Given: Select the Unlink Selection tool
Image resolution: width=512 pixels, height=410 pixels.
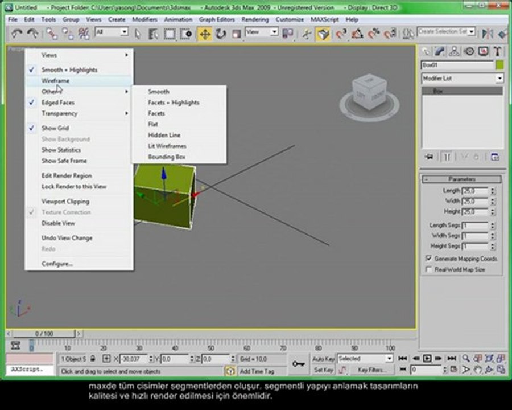Looking at the screenshot, I should [x=68, y=34].
